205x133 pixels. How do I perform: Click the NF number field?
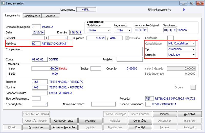[58, 38]
